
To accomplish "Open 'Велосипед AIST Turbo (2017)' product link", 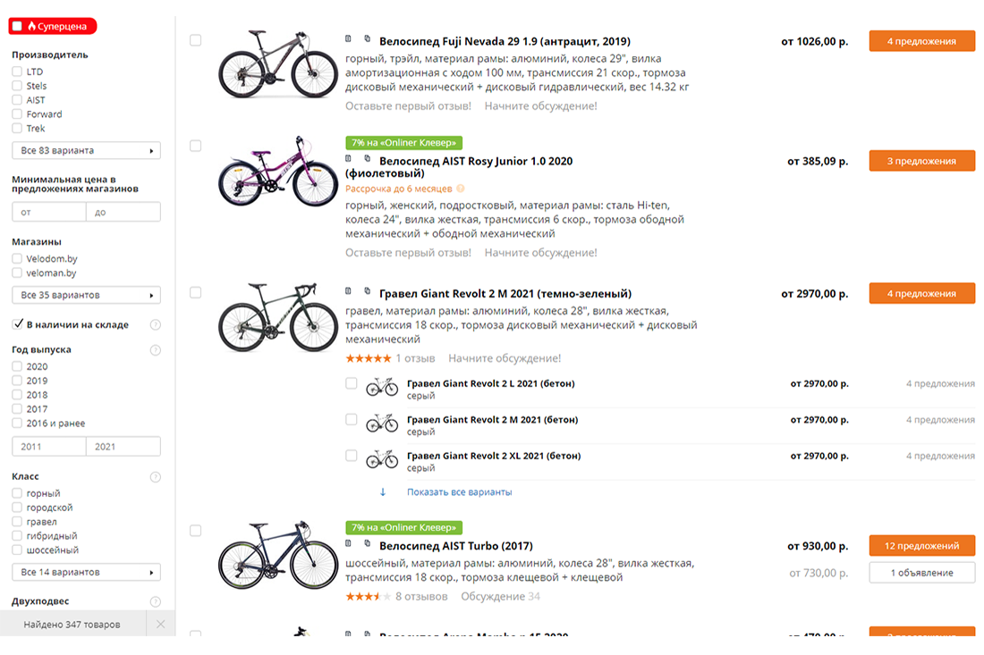I will 455,546.
